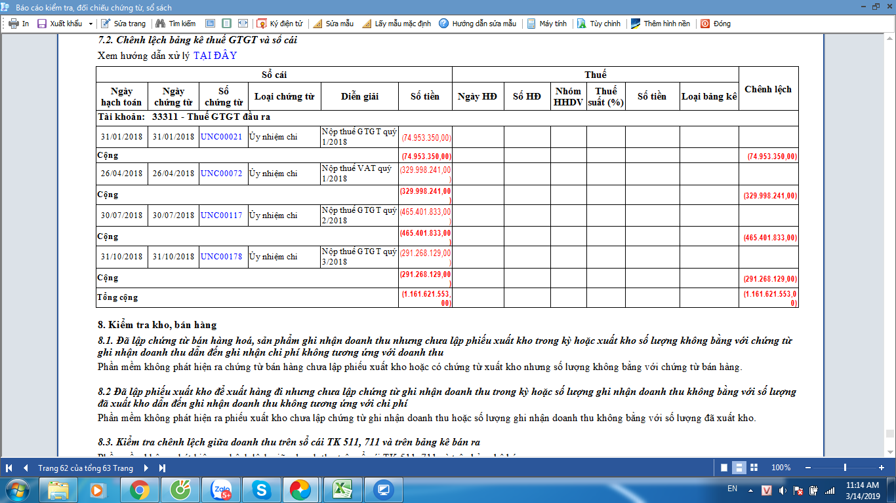Go to the next page arrow
Image resolution: width=896 pixels, height=503 pixels.
pos(146,468)
